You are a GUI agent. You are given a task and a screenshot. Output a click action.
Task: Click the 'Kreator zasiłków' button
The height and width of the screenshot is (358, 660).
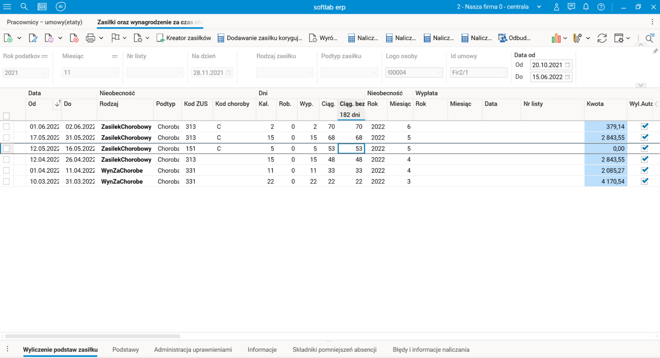(x=183, y=38)
